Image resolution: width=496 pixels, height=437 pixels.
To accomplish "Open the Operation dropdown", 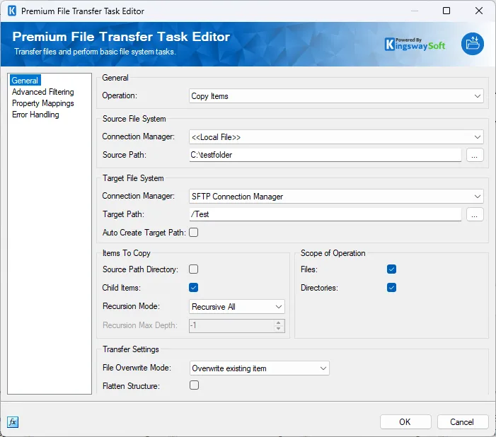I will click(336, 95).
